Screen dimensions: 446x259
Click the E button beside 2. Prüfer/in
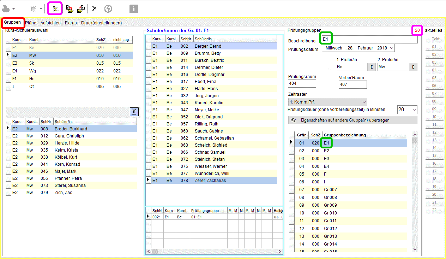(x=413, y=67)
